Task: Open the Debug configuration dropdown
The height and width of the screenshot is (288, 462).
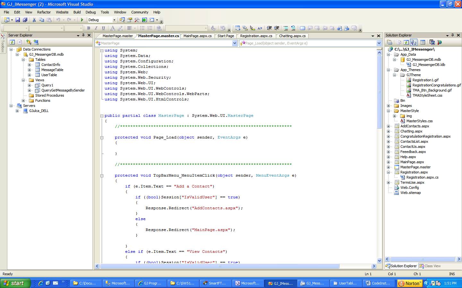Action: click(114, 20)
